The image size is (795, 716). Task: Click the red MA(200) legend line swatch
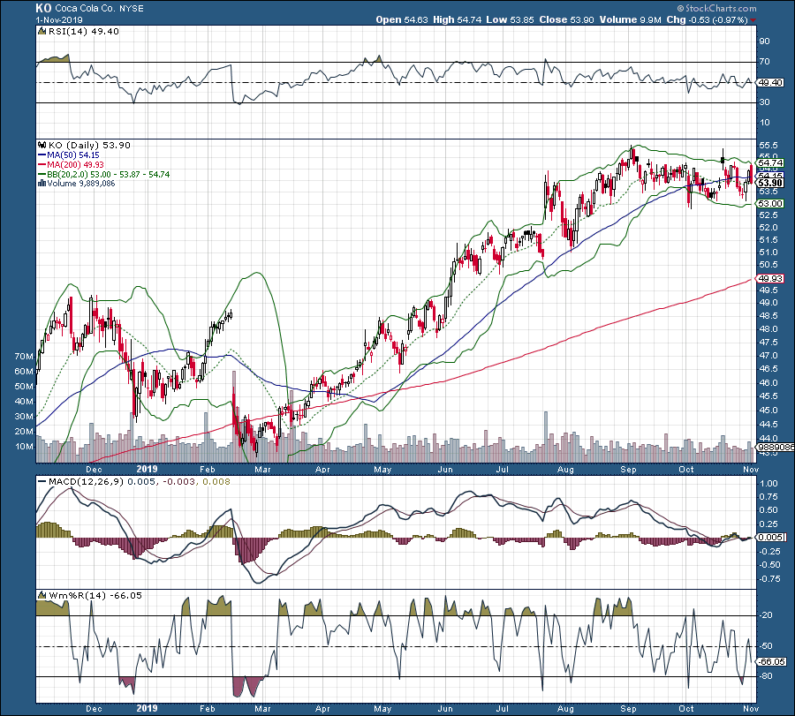click(x=42, y=165)
